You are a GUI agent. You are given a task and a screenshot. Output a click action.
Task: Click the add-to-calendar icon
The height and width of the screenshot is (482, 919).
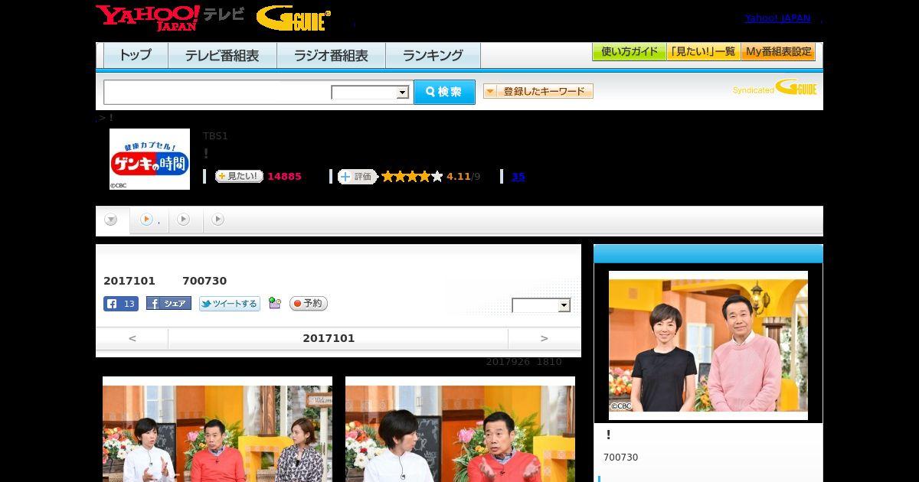click(275, 304)
